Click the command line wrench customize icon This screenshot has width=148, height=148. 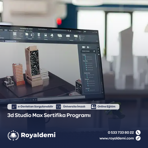[x=36, y=100]
